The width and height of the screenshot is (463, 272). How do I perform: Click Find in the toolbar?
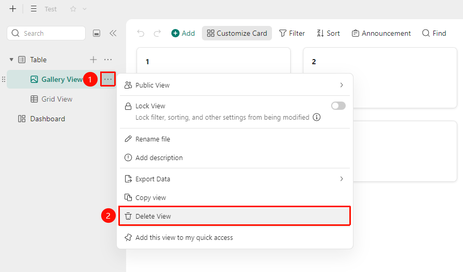click(x=434, y=33)
